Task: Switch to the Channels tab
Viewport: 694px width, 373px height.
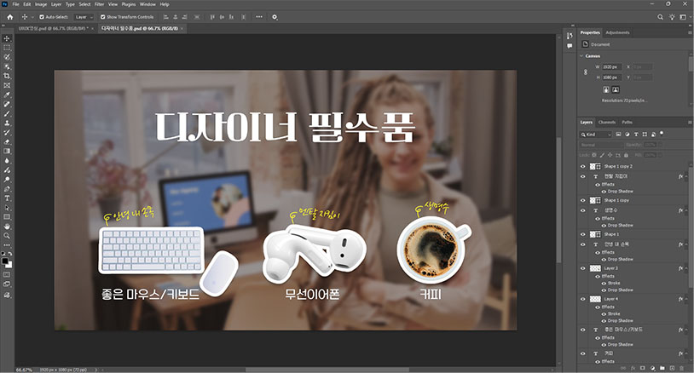Action: click(607, 123)
